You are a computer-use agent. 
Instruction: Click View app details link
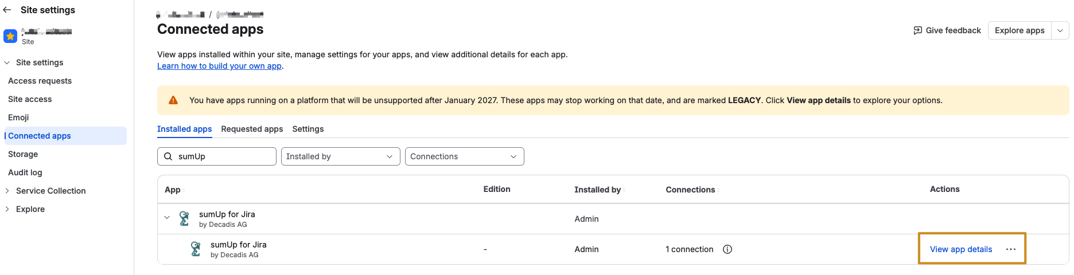(x=961, y=249)
